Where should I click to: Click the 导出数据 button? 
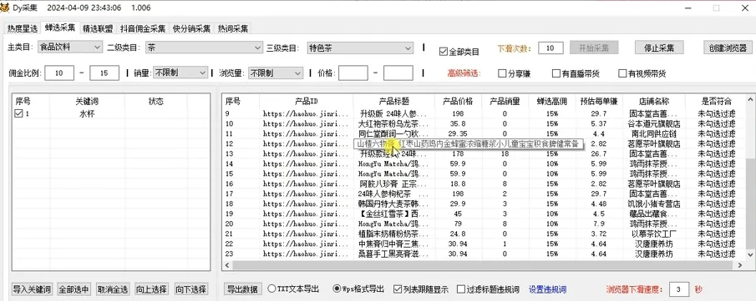click(x=244, y=289)
